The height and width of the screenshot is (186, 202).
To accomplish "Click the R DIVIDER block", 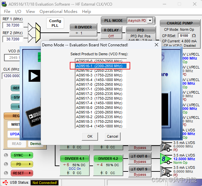I will tap(83, 30).
